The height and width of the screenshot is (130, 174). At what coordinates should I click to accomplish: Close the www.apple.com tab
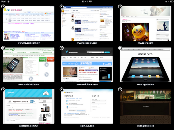click(x=120, y=48)
